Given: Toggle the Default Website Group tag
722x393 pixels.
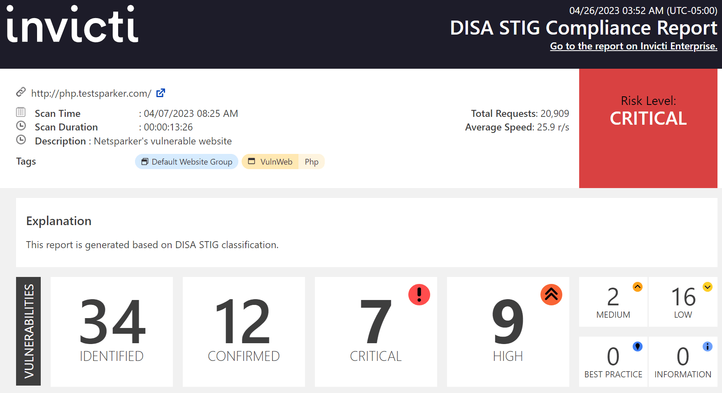Looking at the screenshot, I should (186, 161).
